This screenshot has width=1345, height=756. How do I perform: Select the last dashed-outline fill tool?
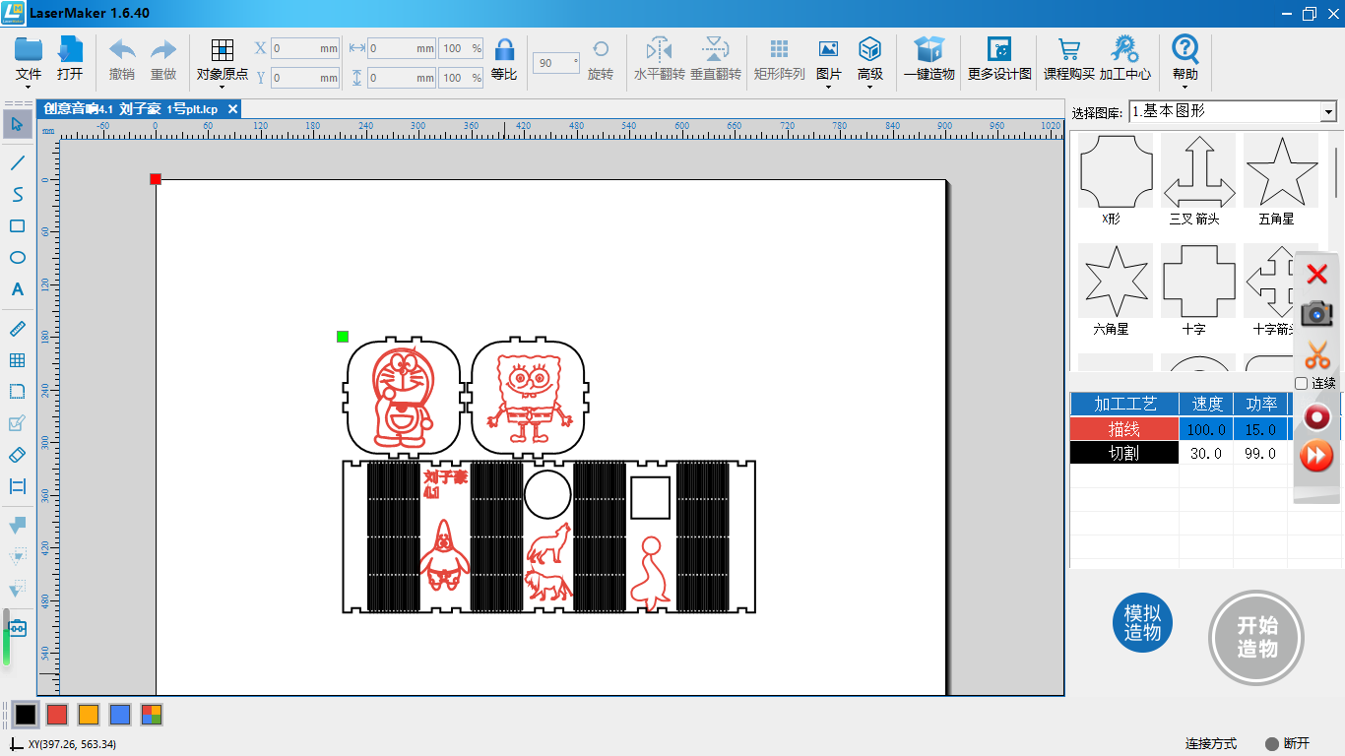click(x=17, y=589)
